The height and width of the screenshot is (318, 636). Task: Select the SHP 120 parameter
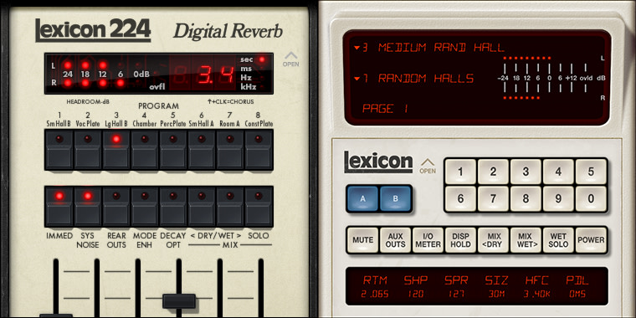pyautogui.click(x=415, y=287)
